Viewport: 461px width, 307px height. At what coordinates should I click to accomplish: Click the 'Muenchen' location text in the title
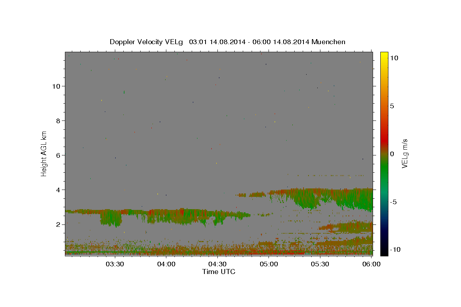click(x=328, y=42)
